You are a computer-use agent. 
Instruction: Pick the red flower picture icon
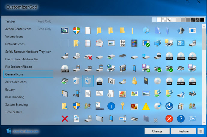pyautogui.click(x=134, y=106)
